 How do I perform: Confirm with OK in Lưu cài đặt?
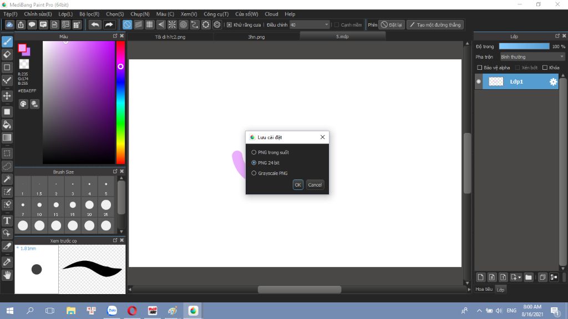coord(298,185)
